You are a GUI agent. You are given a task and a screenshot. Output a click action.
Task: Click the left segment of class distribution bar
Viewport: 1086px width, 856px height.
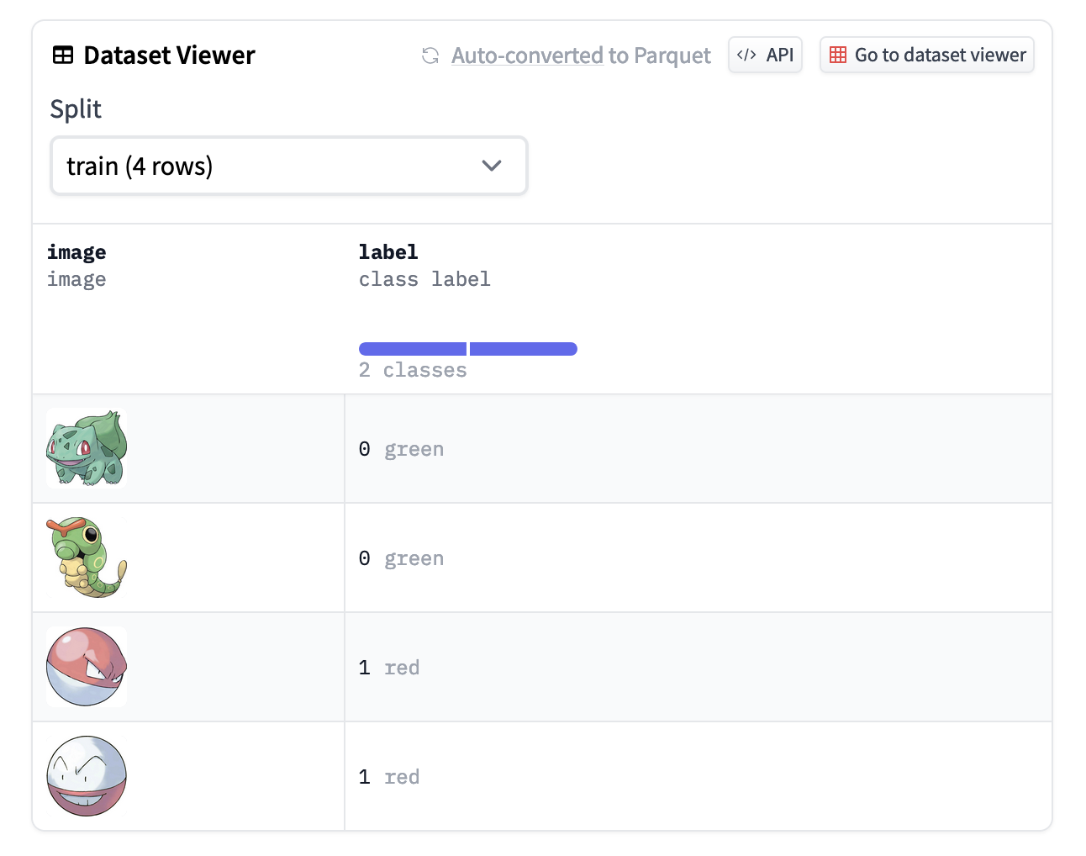coord(413,349)
